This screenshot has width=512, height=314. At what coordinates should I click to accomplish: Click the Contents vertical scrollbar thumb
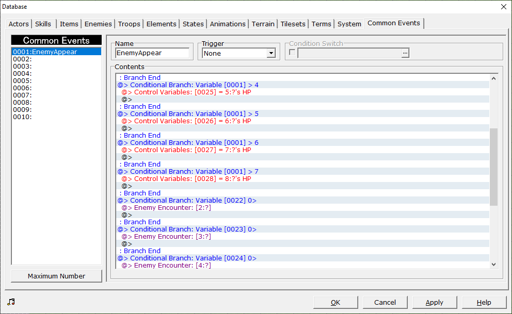point(493,167)
